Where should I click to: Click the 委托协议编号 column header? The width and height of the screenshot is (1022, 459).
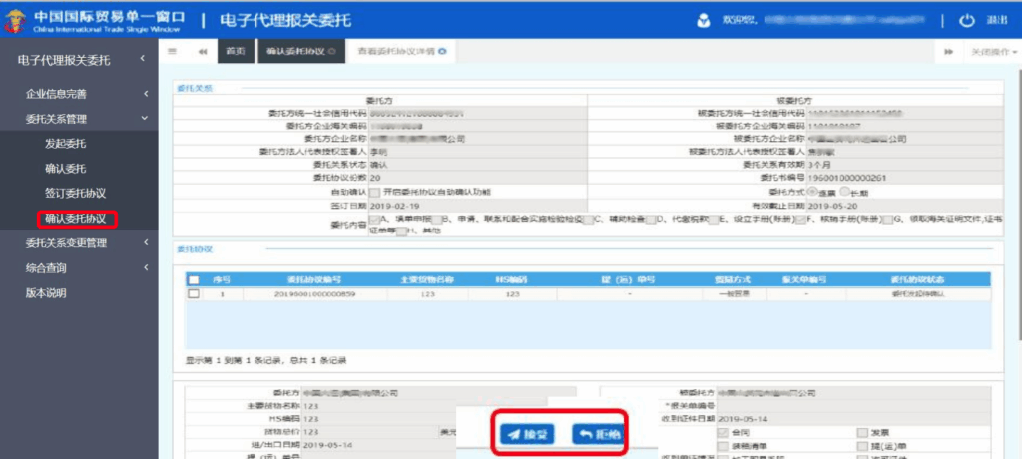314,279
